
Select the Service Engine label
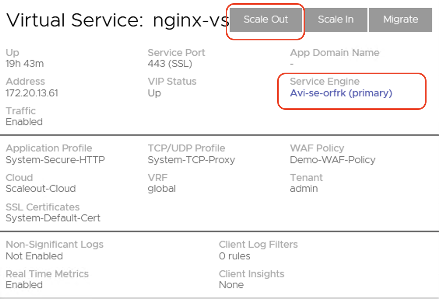coord(325,81)
